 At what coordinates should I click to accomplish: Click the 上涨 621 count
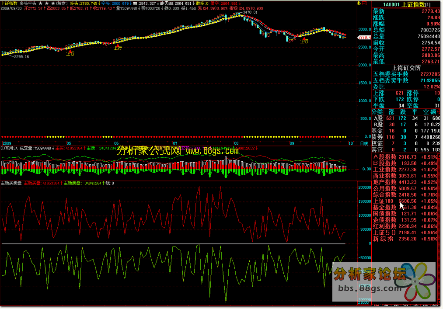(388, 93)
